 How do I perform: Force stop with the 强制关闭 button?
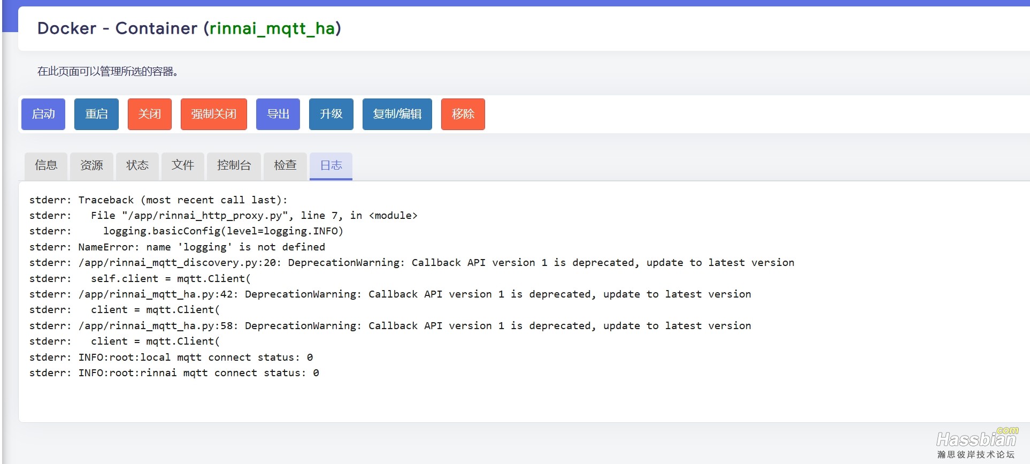click(214, 114)
